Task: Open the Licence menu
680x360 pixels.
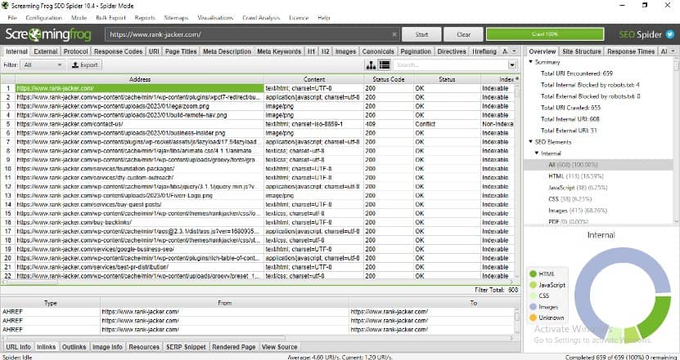Action: tap(299, 18)
